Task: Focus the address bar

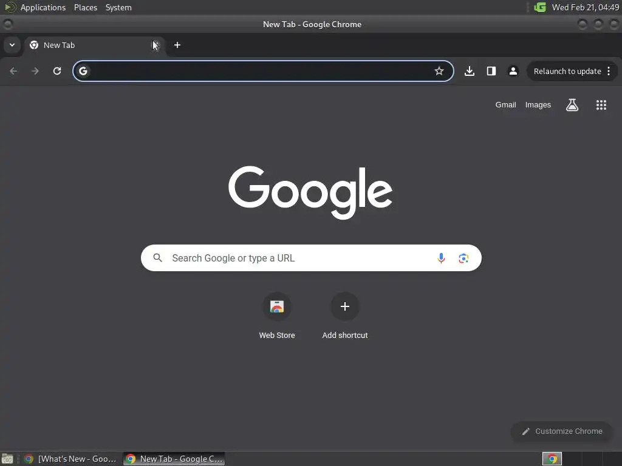Action: click(x=263, y=71)
